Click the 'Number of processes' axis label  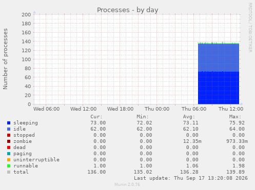point(5,59)
